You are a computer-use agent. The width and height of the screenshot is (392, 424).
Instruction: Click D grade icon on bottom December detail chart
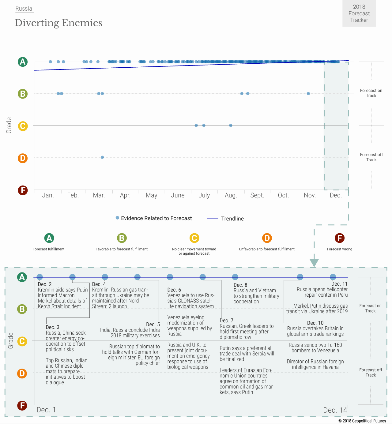pyautogui.click(x=22, y=373)
